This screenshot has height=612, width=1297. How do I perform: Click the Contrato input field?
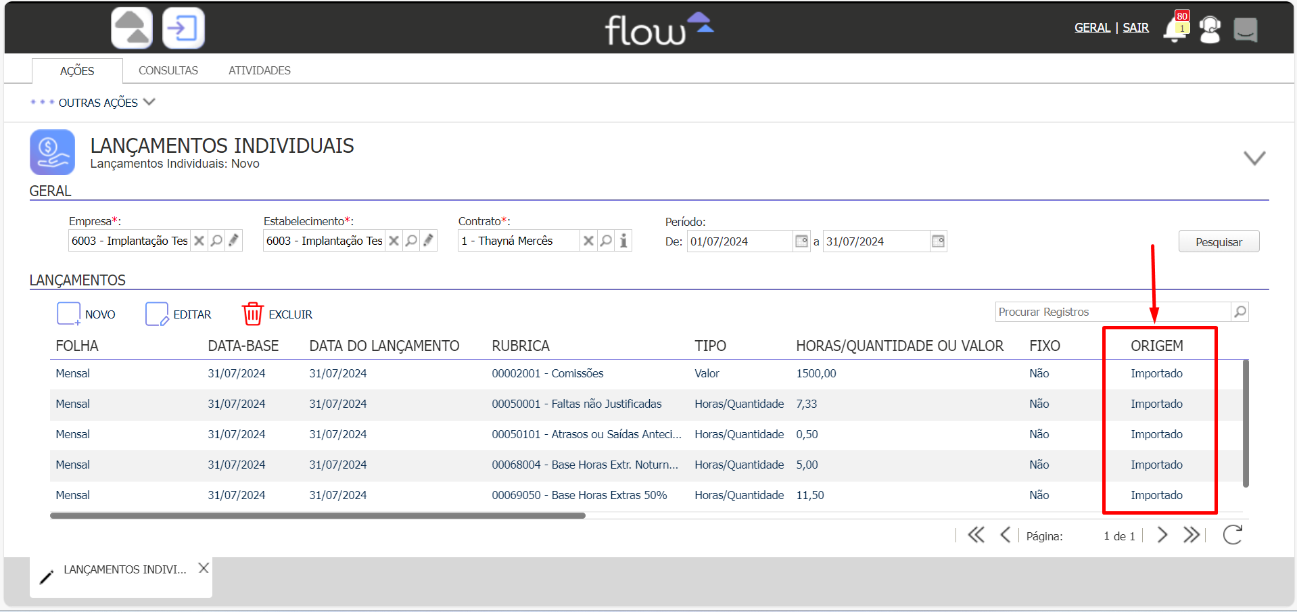click(519, 241)
